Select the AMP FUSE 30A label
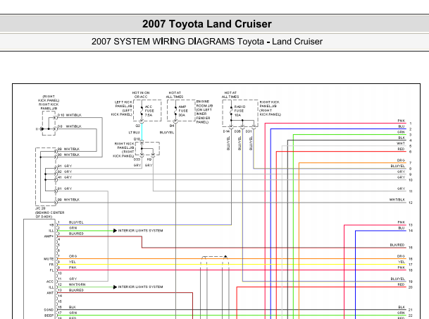Viewport: 429px width, 319px height. click(183, 111)
